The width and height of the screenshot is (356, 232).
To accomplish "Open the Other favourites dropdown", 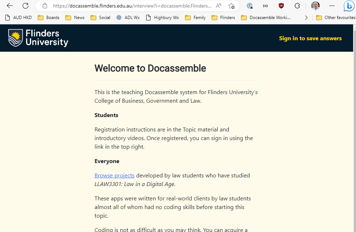I will pyautogui.click(x=335, y=17).
